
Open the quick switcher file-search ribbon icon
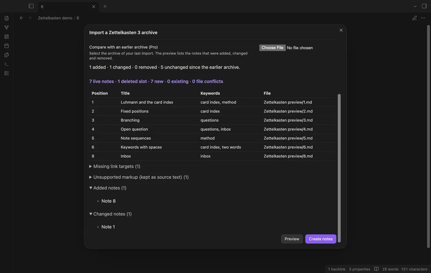click(6, 18)
